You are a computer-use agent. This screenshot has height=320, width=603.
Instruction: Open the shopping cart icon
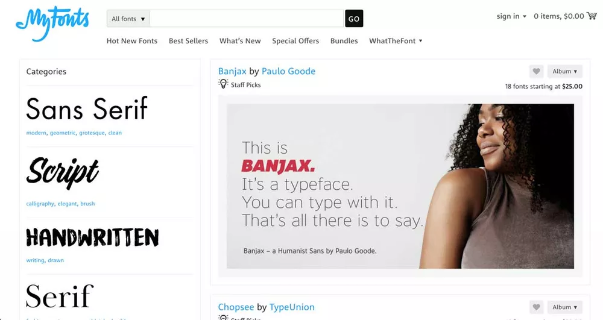coord(592,16)
